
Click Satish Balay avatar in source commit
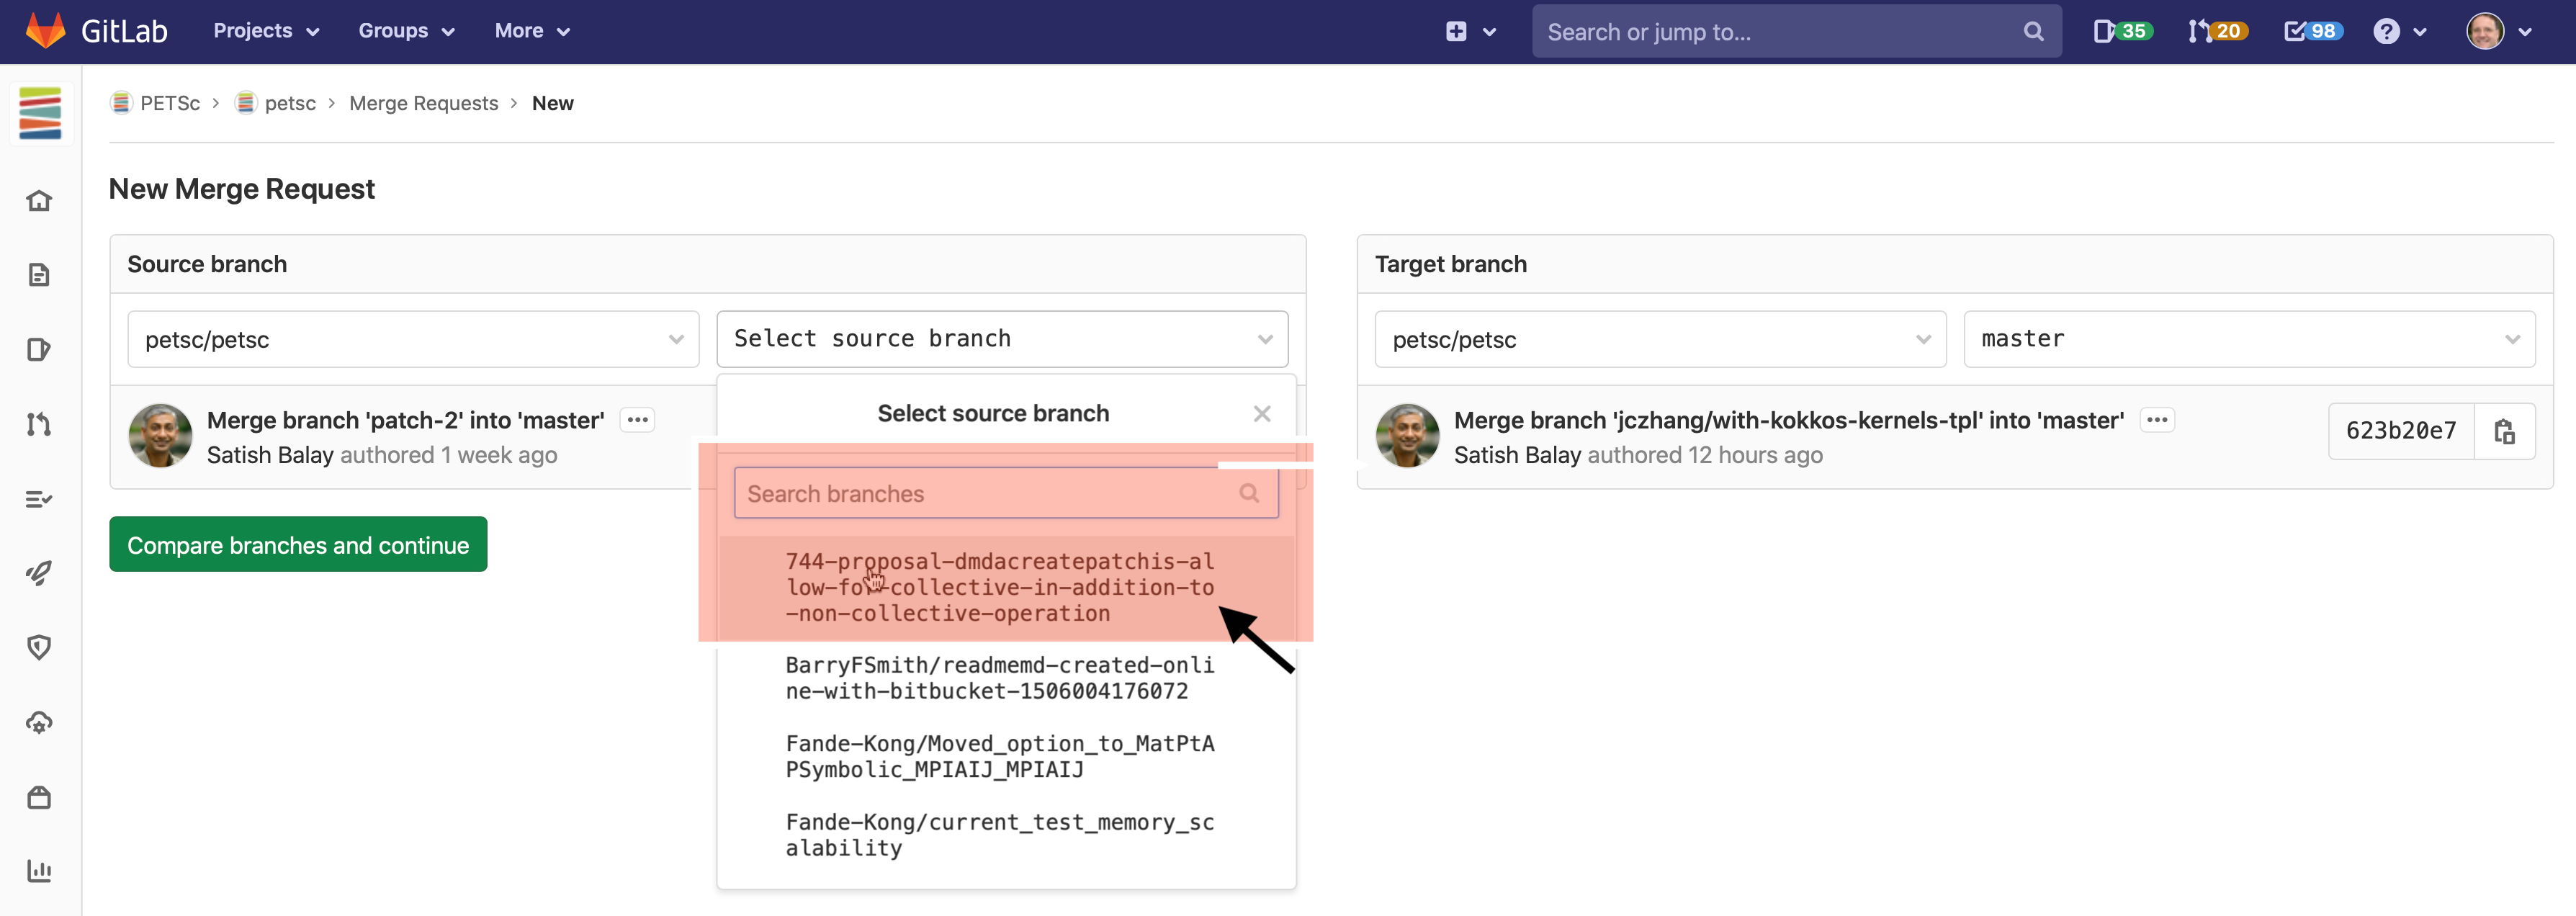[x=160, y=436]
